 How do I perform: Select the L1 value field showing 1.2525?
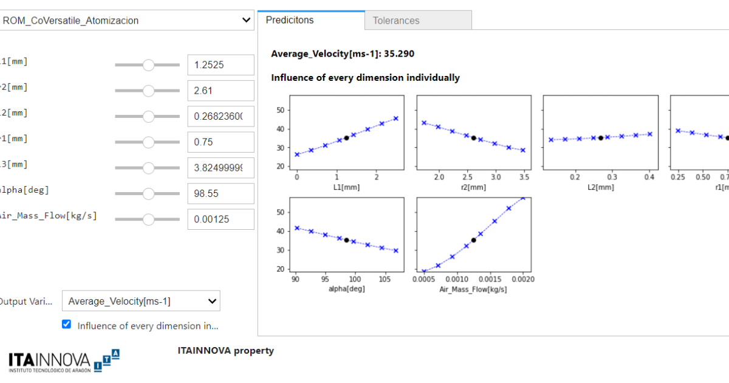tap(221, 64)
